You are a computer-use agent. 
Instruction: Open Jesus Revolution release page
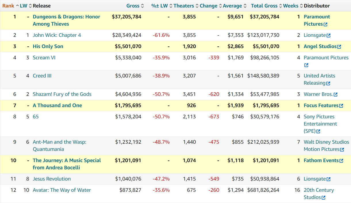pos(52,179)
